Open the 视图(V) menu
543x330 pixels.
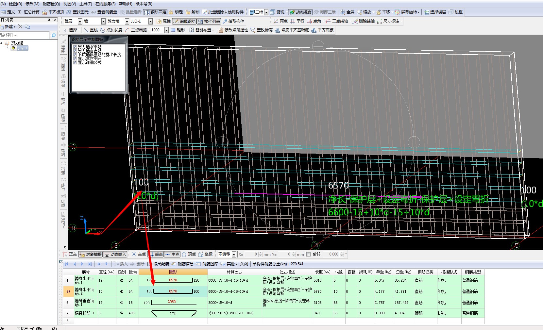(70, 4)
